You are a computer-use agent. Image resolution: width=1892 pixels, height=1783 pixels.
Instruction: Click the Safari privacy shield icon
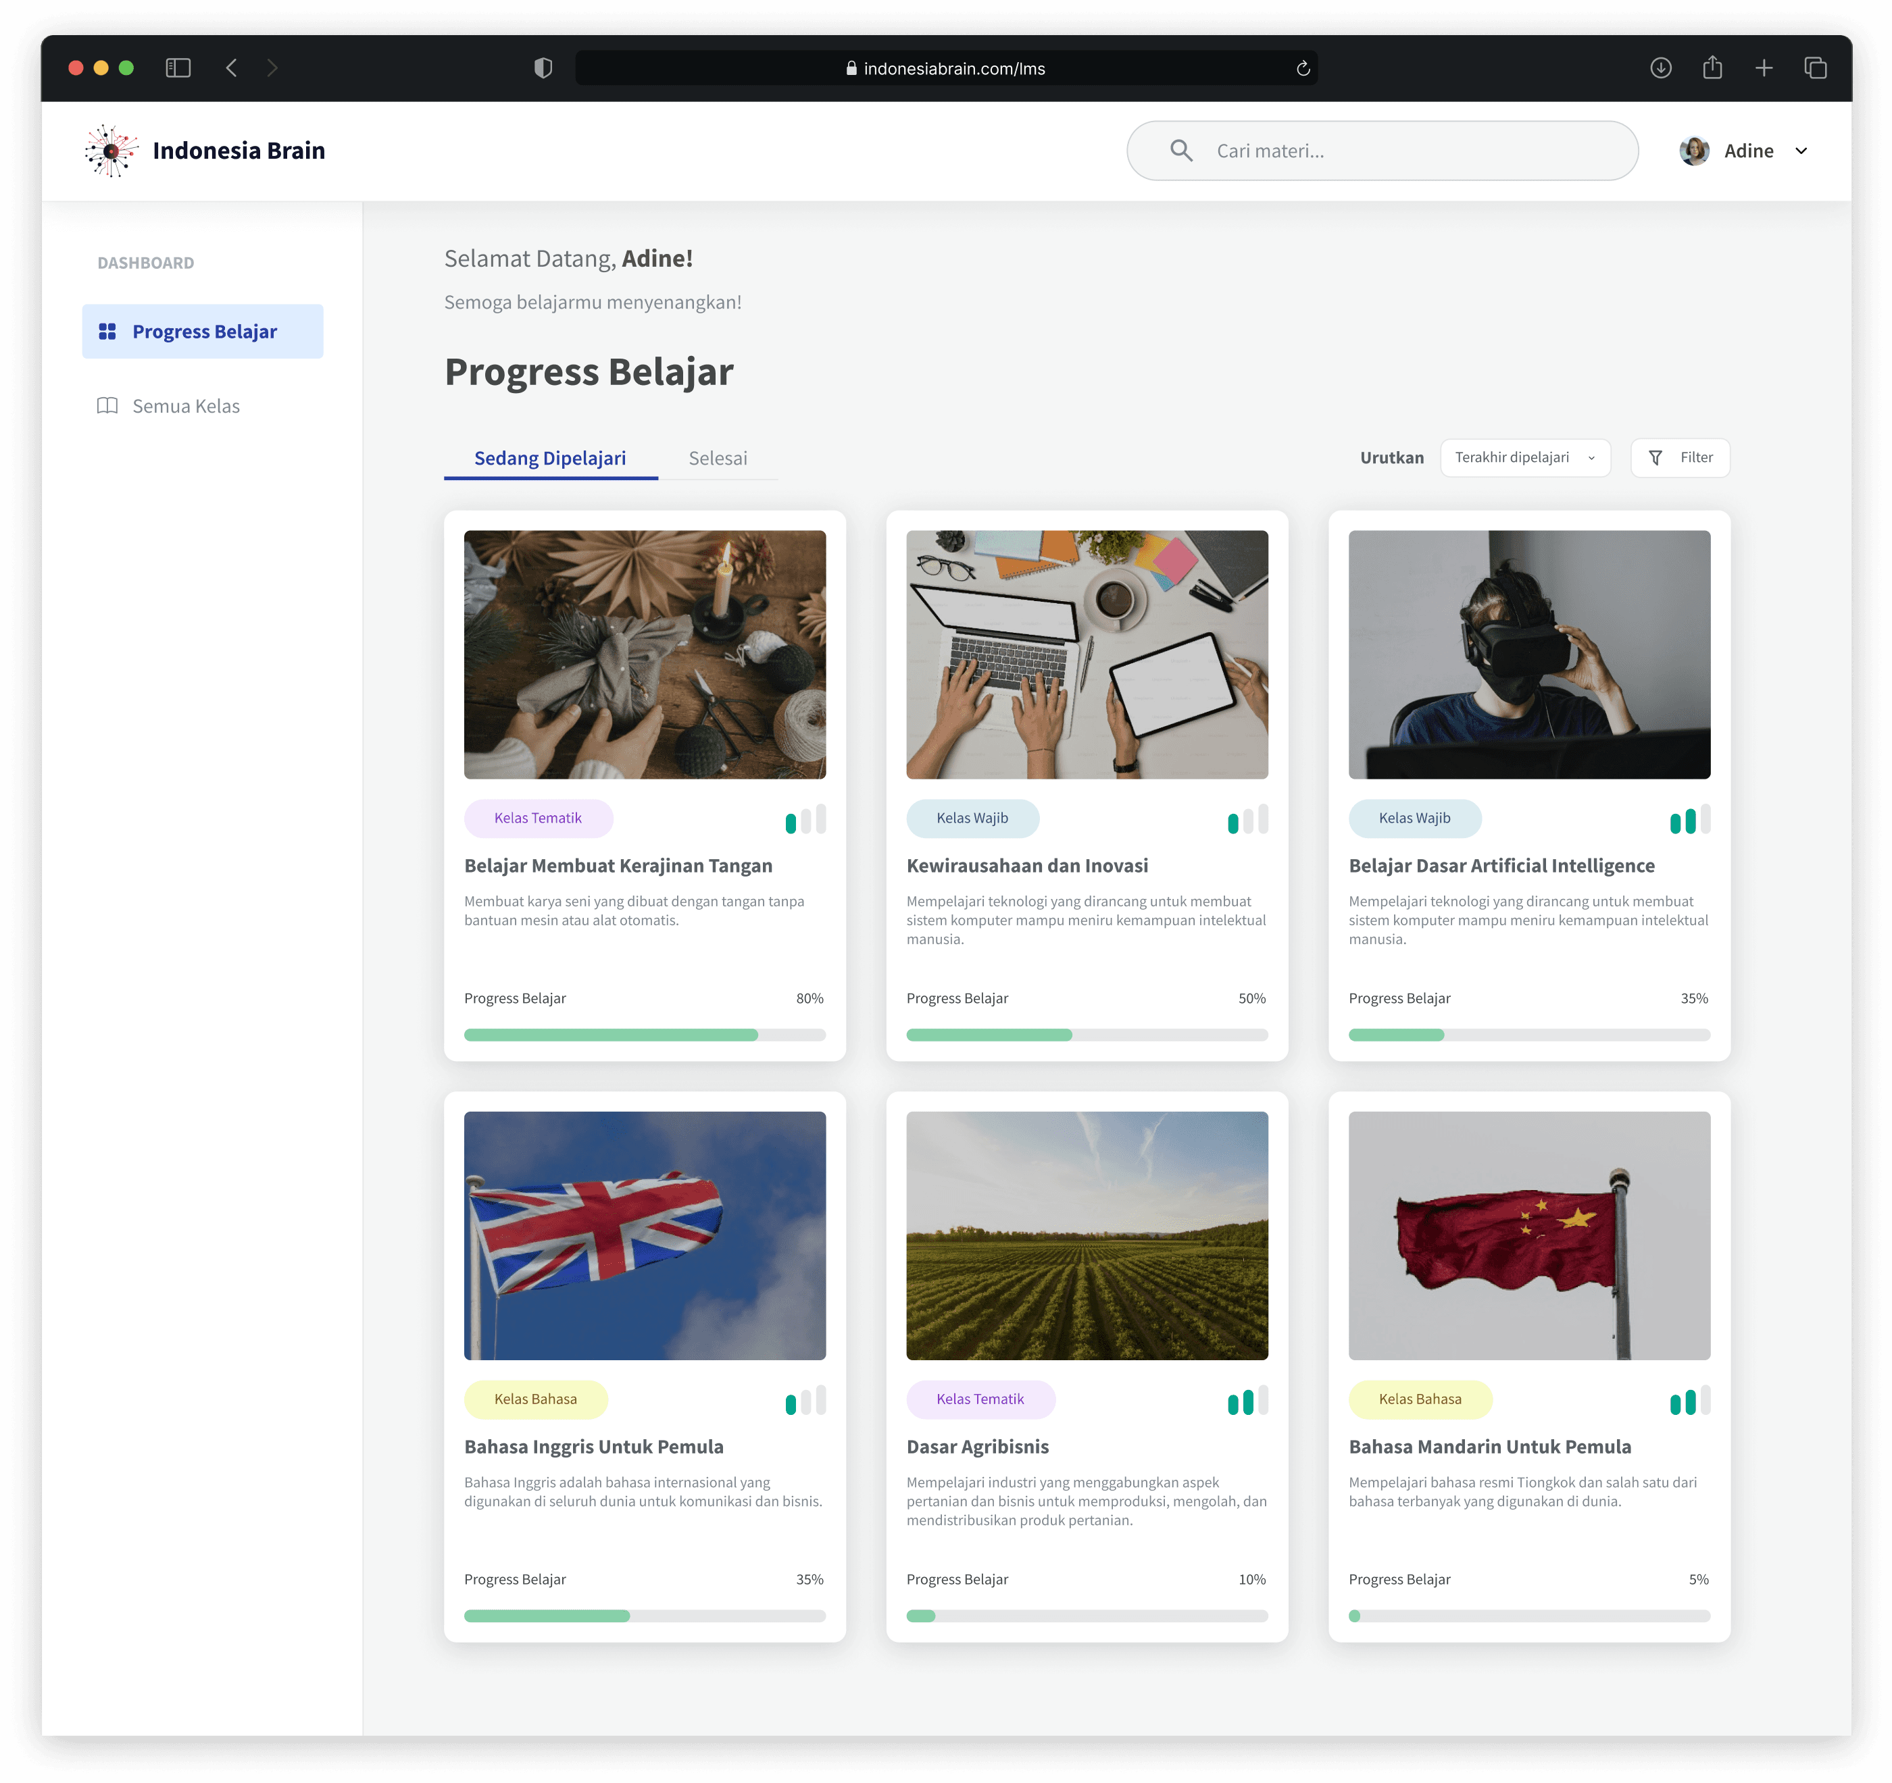[x=543, y=68]
